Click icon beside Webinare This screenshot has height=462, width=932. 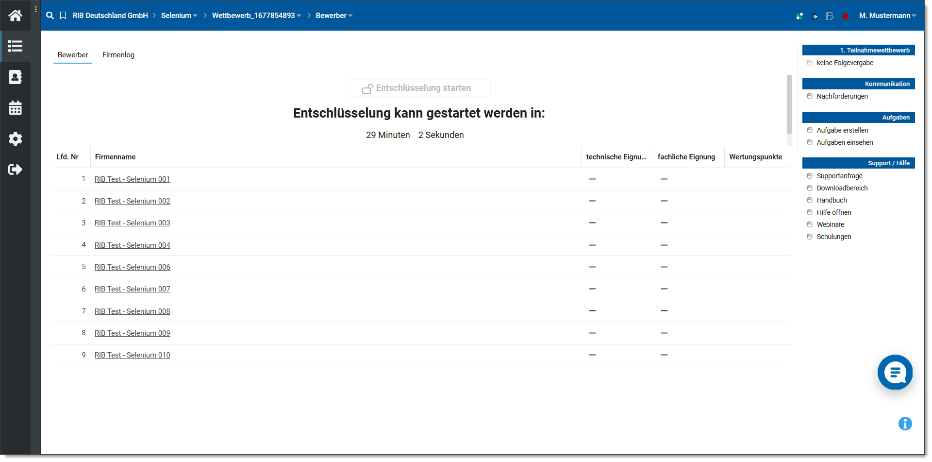[x=810, y=224]
